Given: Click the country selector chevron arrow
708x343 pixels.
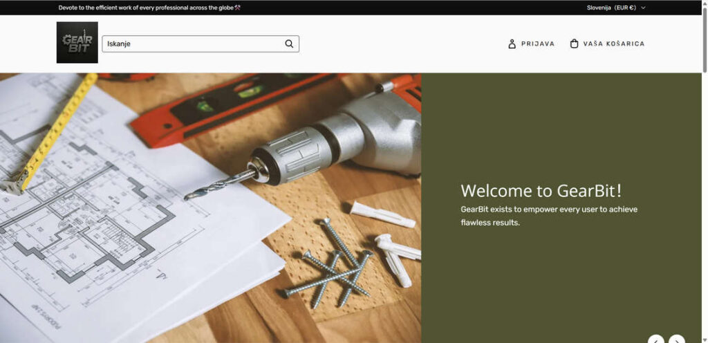Looking at the screenshot, I should [644, 8].
